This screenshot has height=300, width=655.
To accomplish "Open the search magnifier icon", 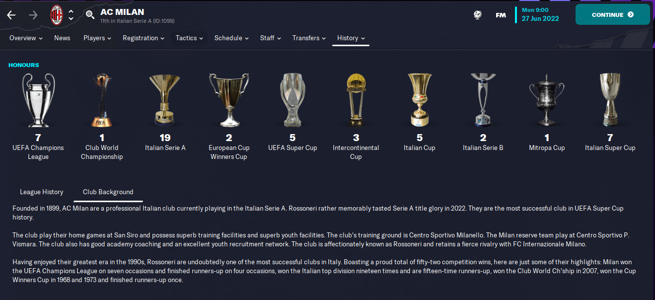I will click(x=90, y=15).
